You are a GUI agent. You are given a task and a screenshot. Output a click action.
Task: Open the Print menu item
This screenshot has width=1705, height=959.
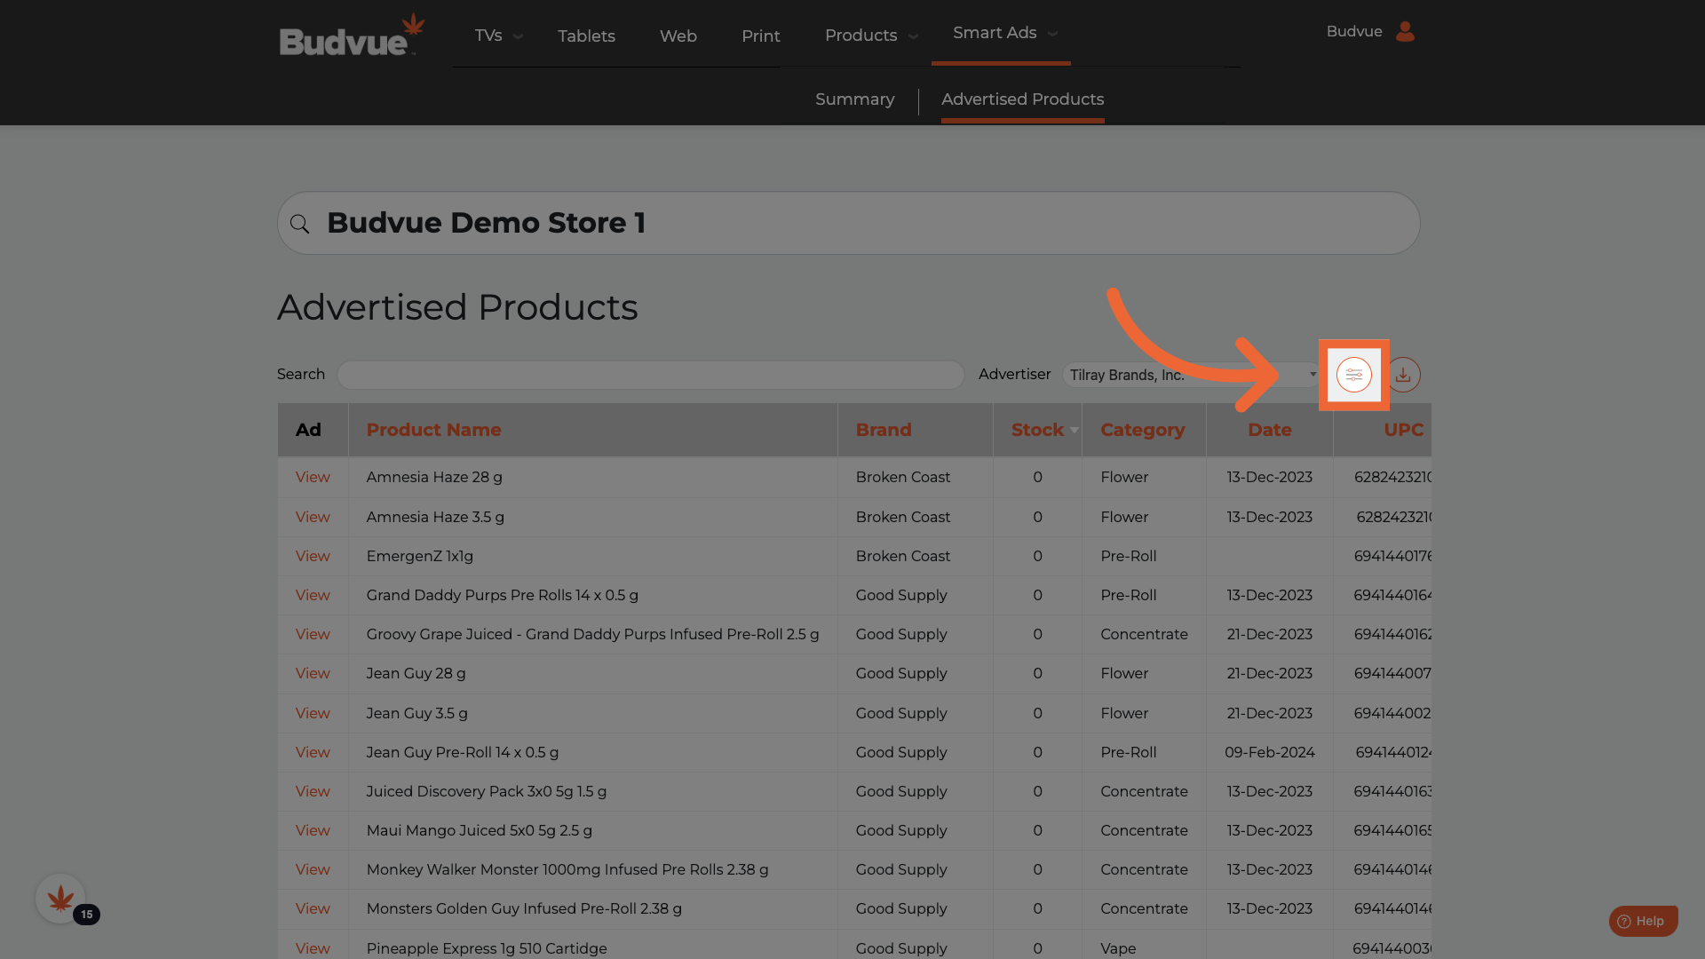(760, 36)
